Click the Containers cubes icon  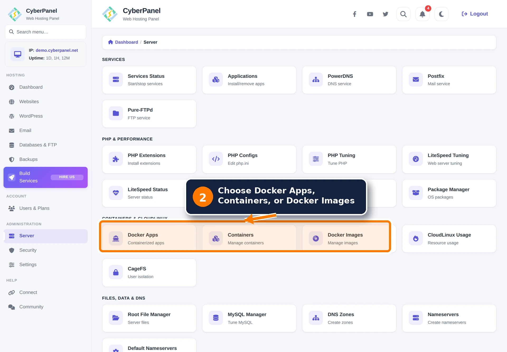[x=216, y=239]
